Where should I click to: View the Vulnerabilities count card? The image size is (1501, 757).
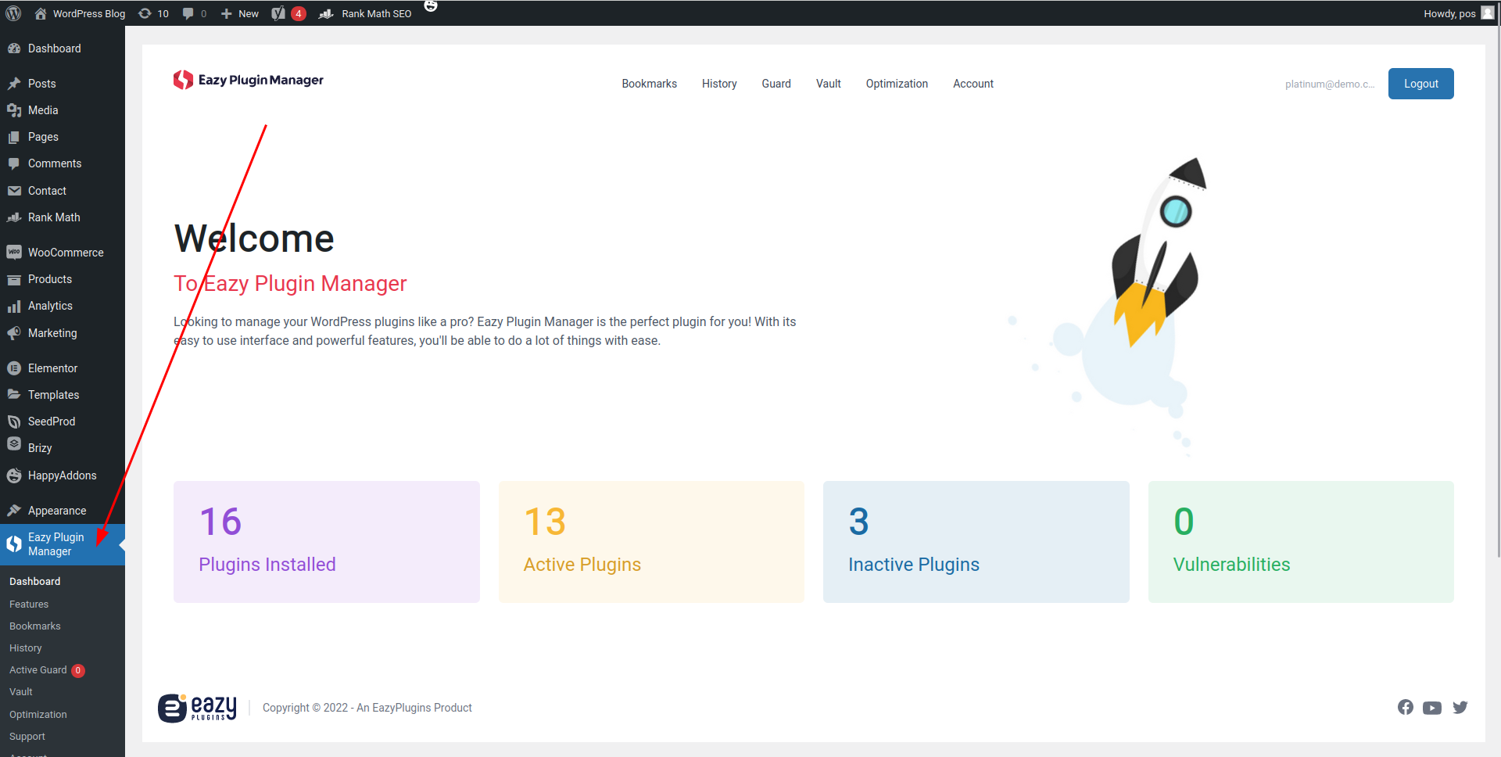coord(1300,541)
